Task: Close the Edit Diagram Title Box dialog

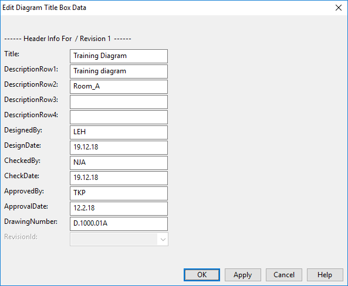Action: pyautogui.click(x=339, y=8)
